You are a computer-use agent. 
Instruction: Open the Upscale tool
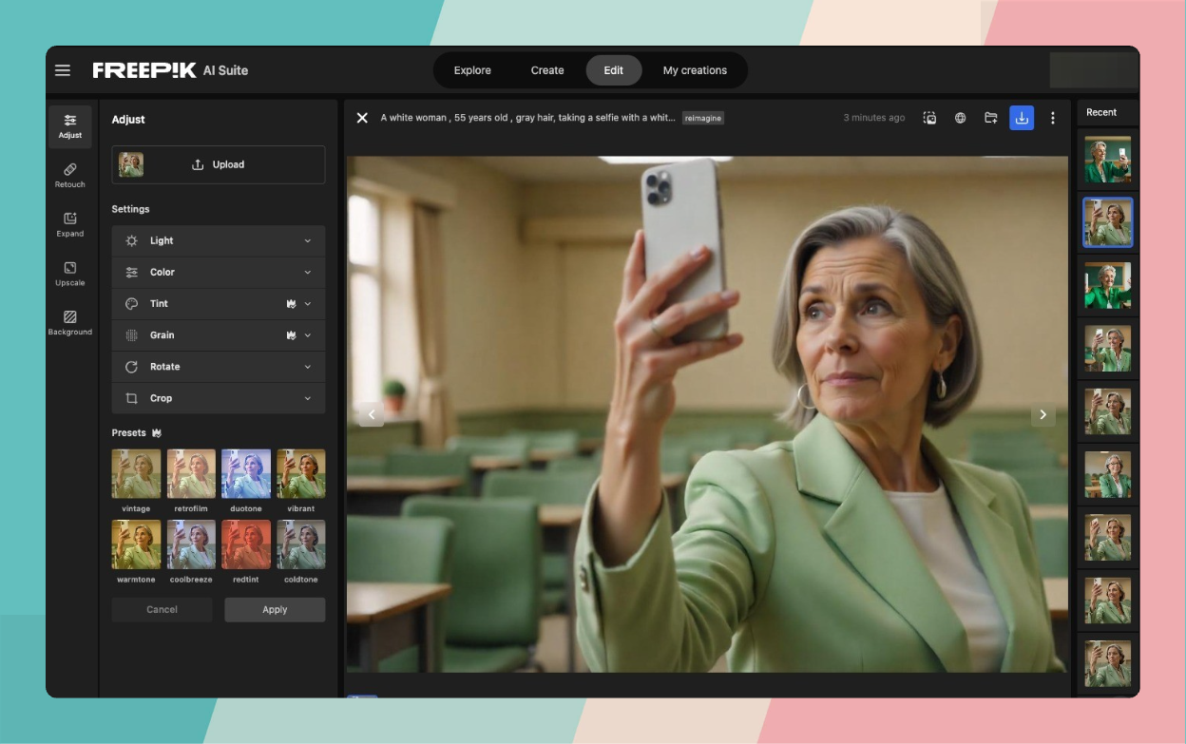(70, 274)
